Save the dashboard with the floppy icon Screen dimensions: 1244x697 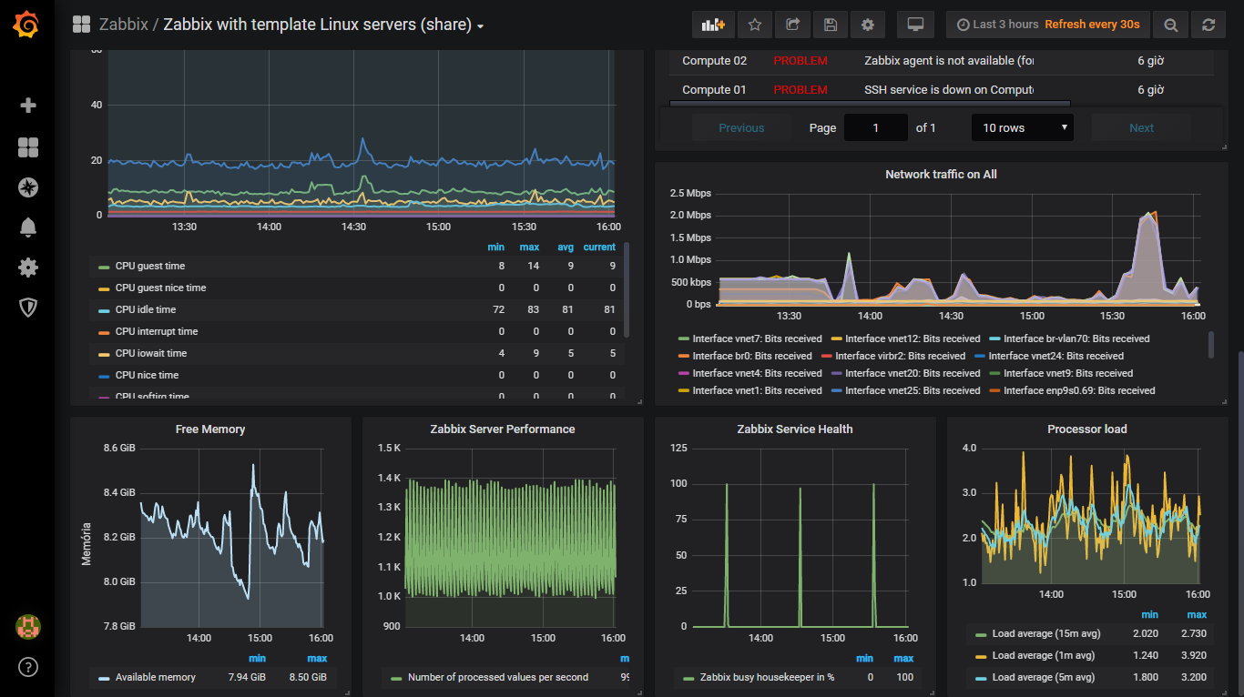tap(831, 25)
